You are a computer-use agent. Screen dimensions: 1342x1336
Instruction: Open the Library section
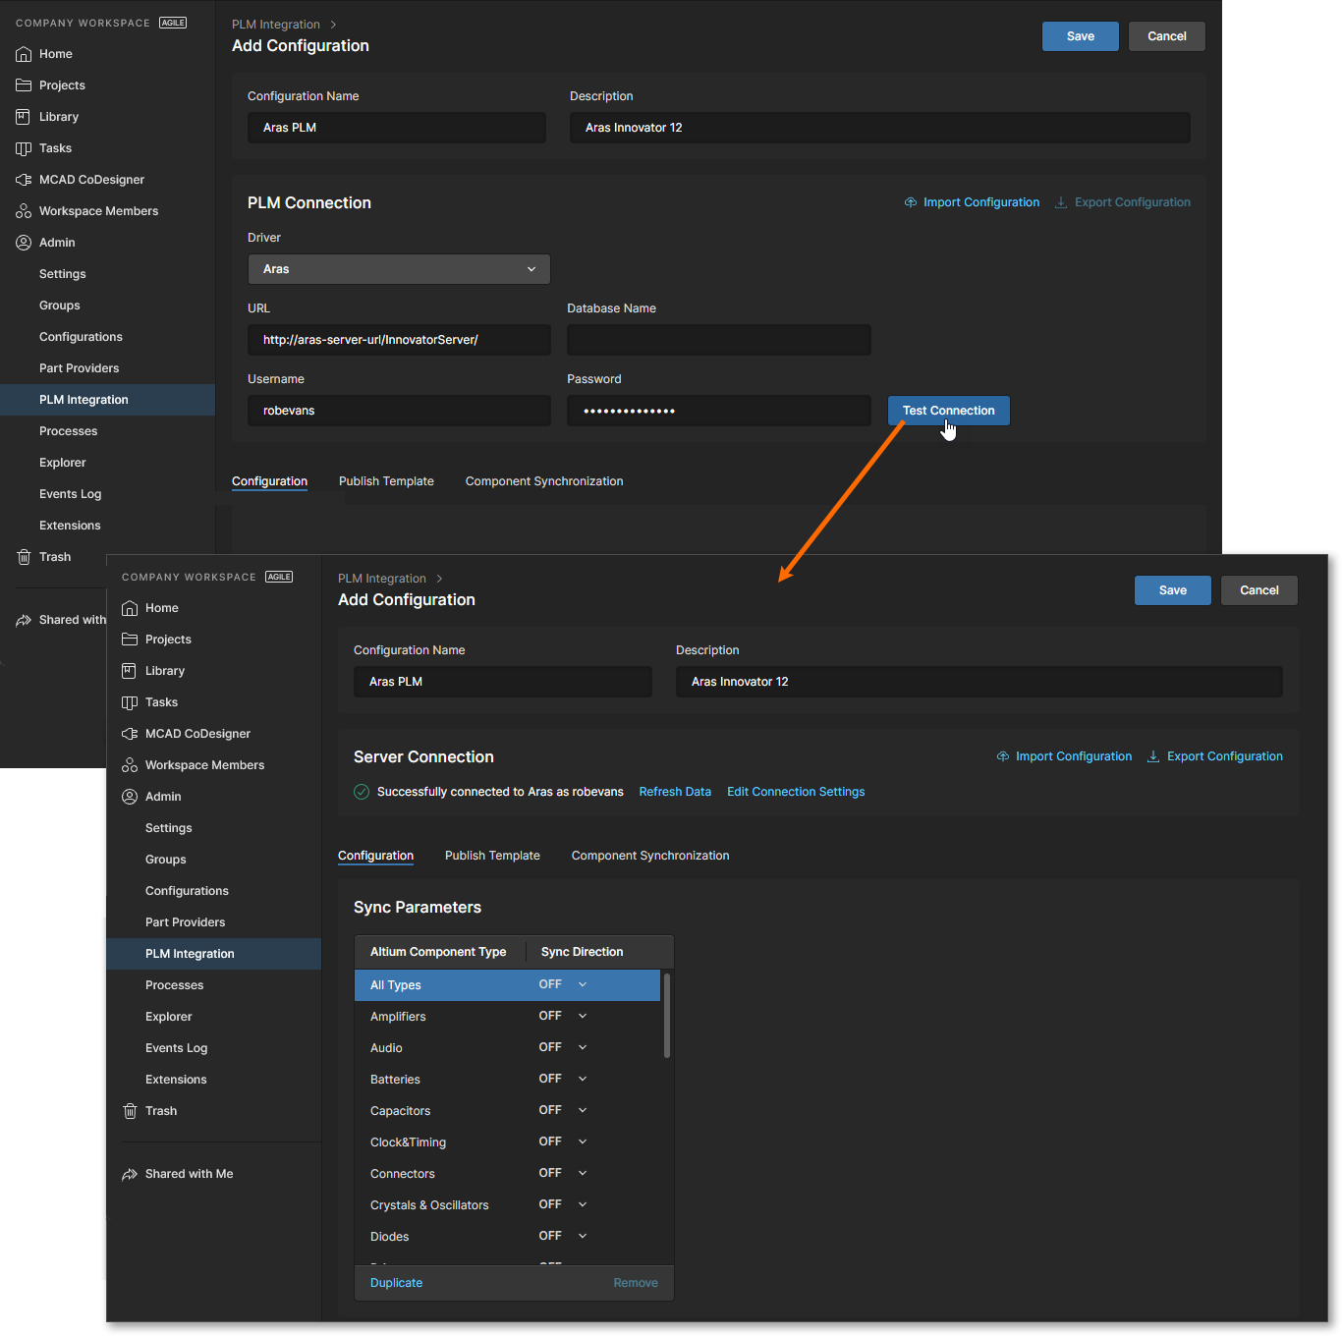[x=163, y=671]
